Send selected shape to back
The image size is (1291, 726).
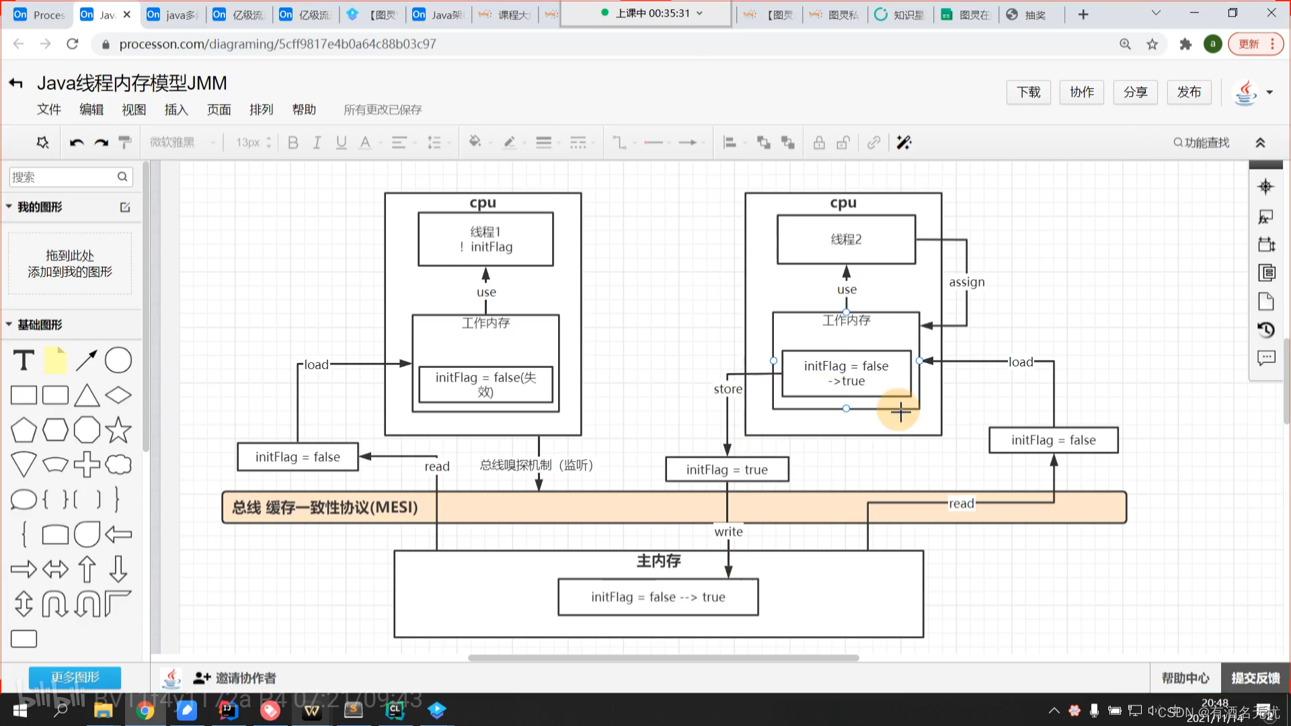coord(788,143)
